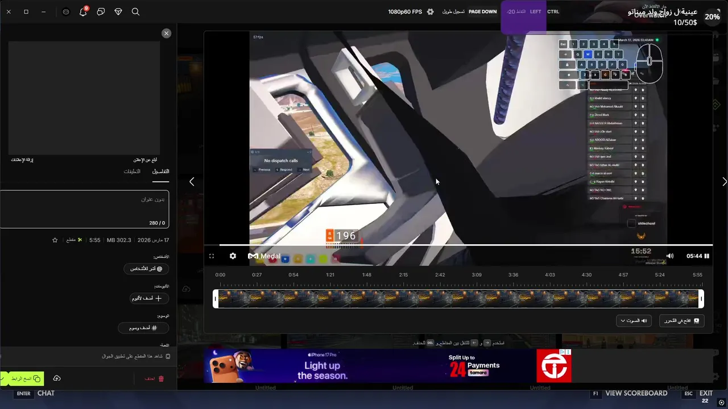Click the 05:44 elapsed time label

click(x=694, y=256)
